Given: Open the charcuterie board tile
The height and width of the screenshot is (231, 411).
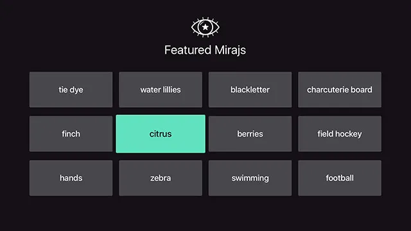Looking at the screenshot, I should pyautogui.click(x=340, y=90).
